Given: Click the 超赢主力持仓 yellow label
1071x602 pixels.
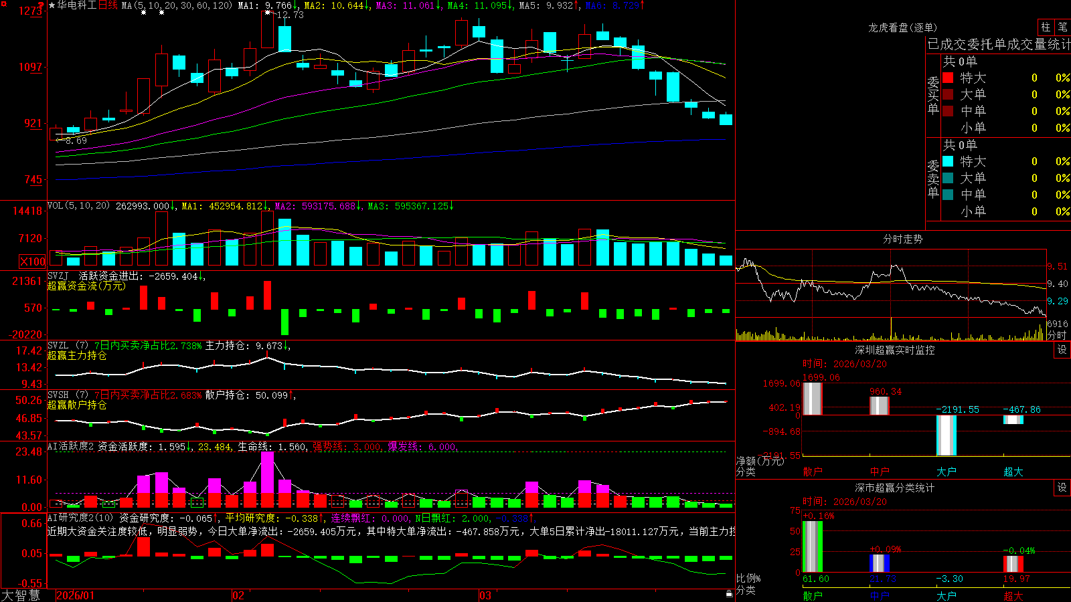Looking at the screenshot, I should [77, 355].
